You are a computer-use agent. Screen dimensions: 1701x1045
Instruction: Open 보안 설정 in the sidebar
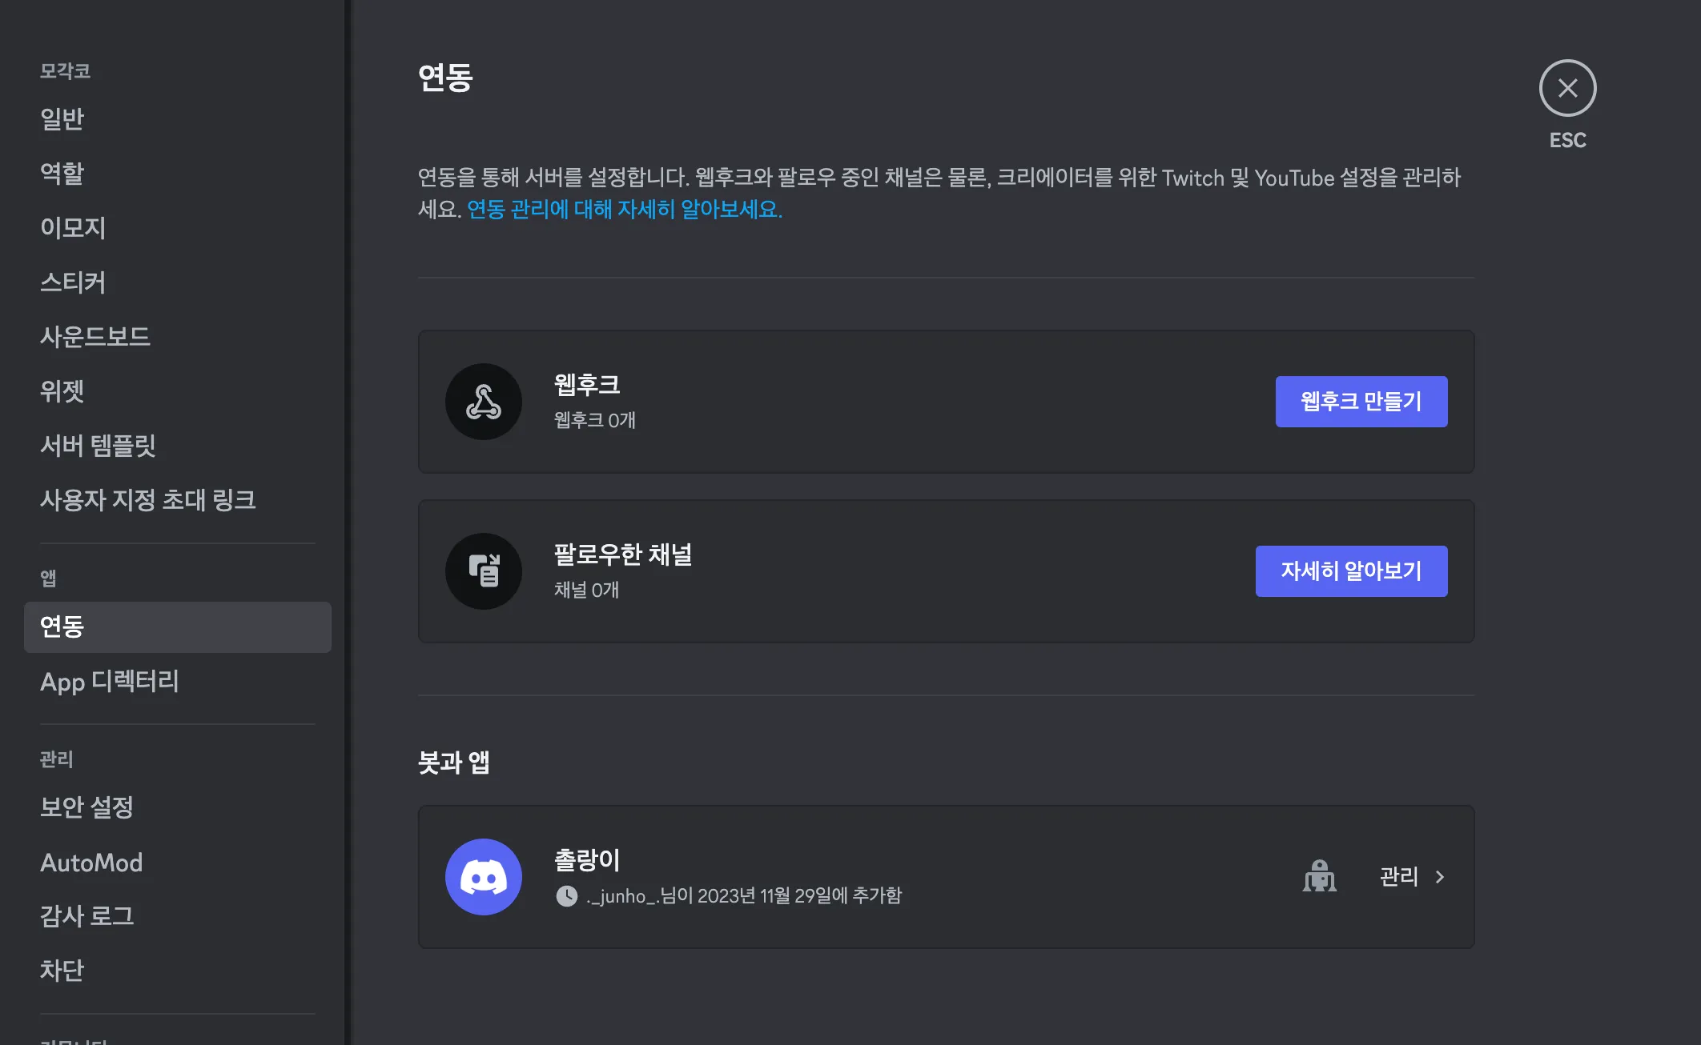[x=87, y=807]
